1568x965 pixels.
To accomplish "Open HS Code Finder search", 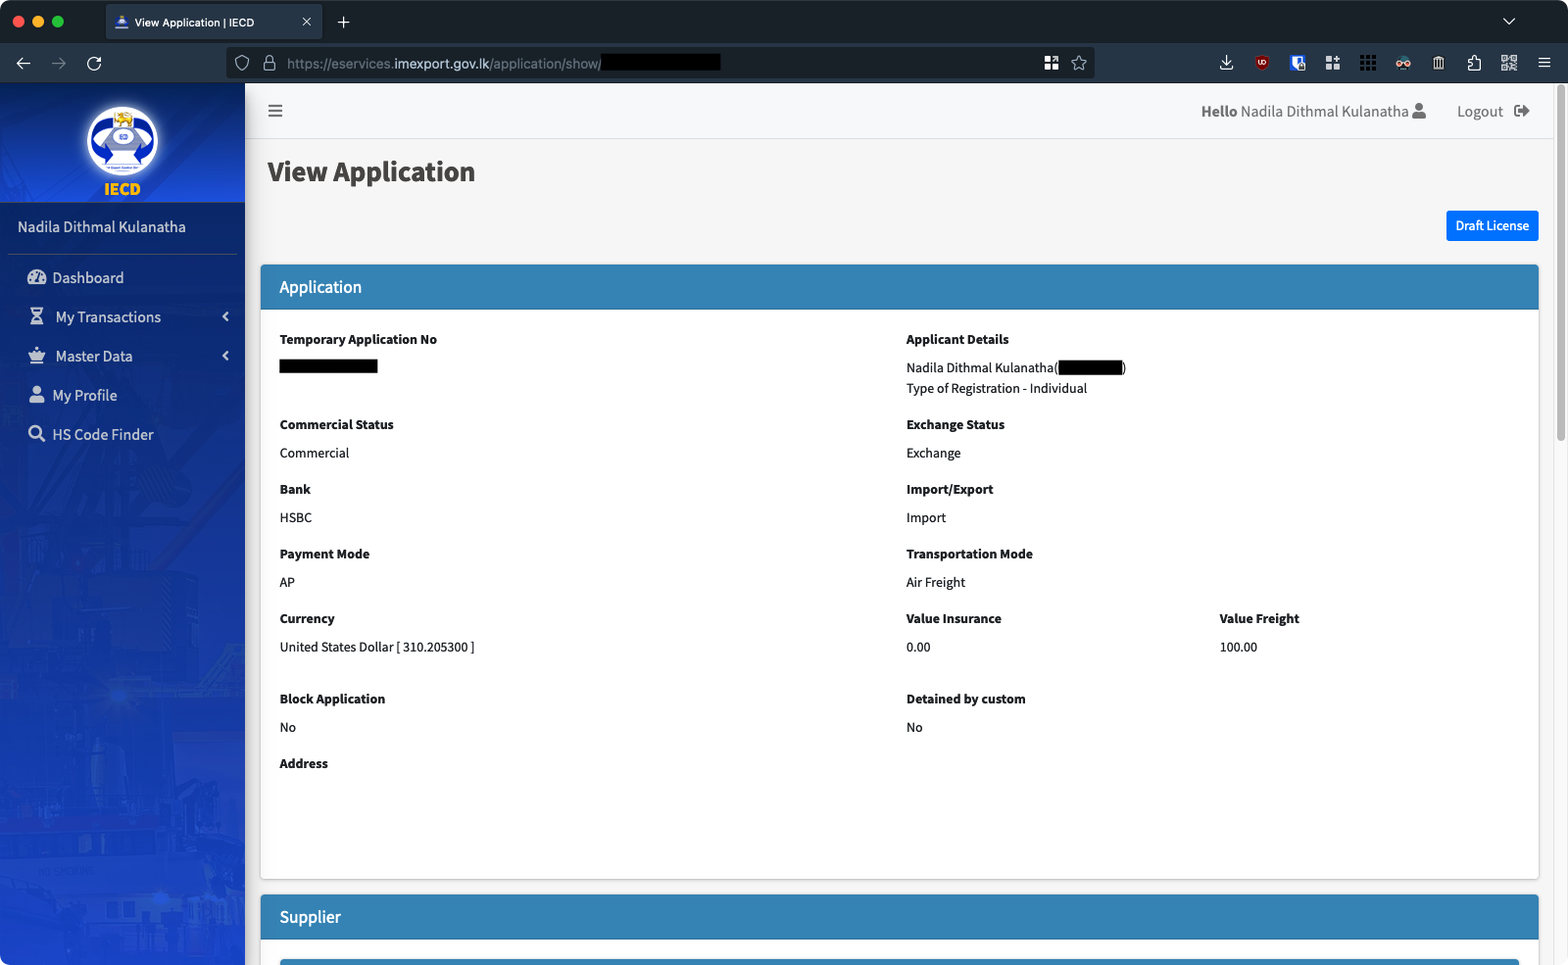I will click(x=102, y=435).
